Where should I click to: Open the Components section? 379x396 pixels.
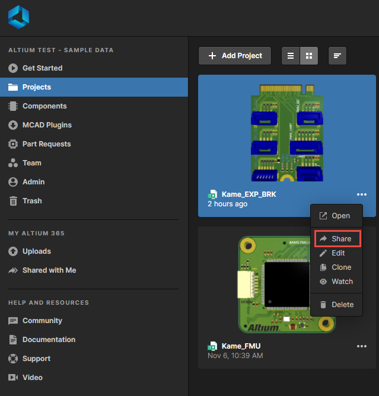click(x=94, y=106)
